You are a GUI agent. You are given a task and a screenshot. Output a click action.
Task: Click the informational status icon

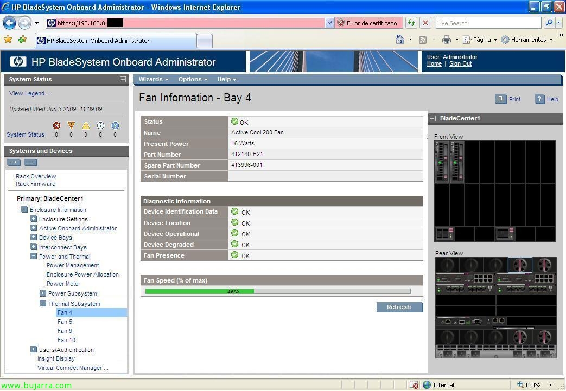[x=100, y=125]
